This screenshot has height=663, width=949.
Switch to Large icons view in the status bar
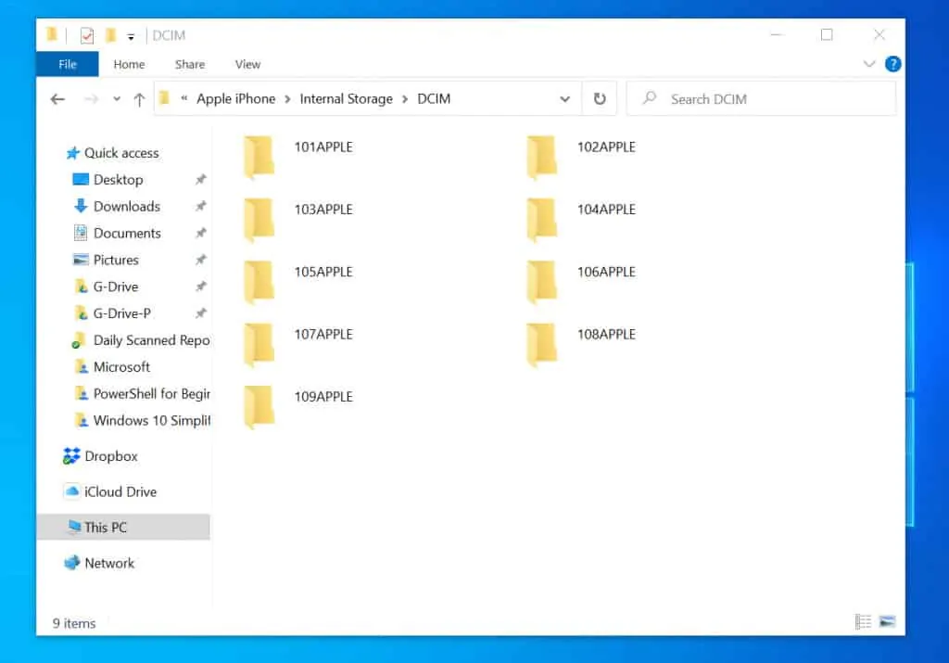coord(888,622)
